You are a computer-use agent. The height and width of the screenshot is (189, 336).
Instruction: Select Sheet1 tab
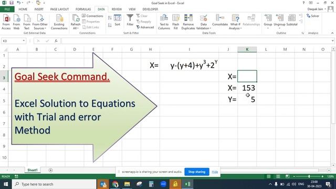pyautogui.click(x=33, y=170)
